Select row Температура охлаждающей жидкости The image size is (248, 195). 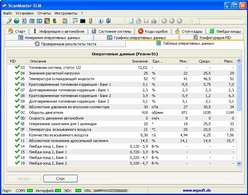tap(122, 79)
